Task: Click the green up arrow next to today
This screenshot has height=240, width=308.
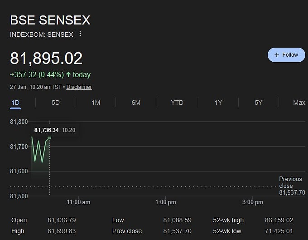Action: pos(68,75)
